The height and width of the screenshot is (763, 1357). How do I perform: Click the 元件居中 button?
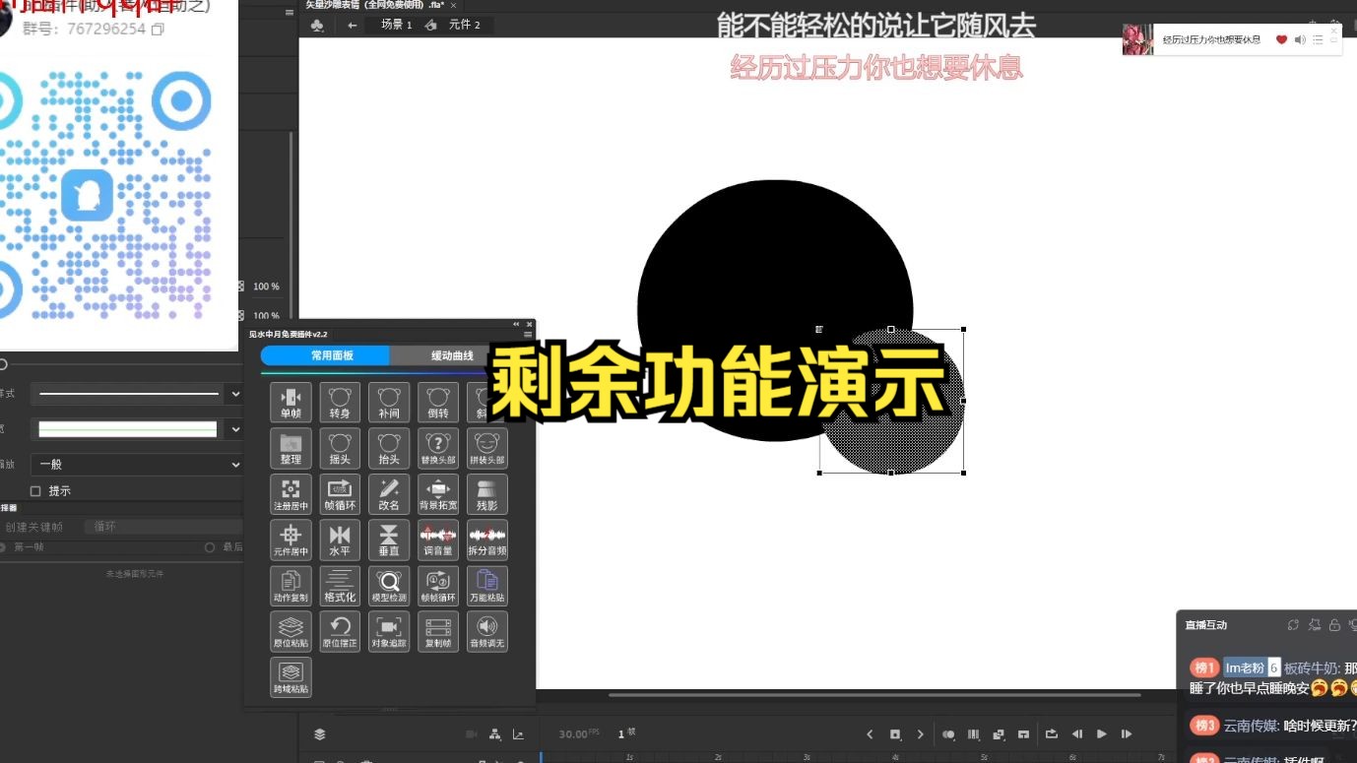point(291,540)
